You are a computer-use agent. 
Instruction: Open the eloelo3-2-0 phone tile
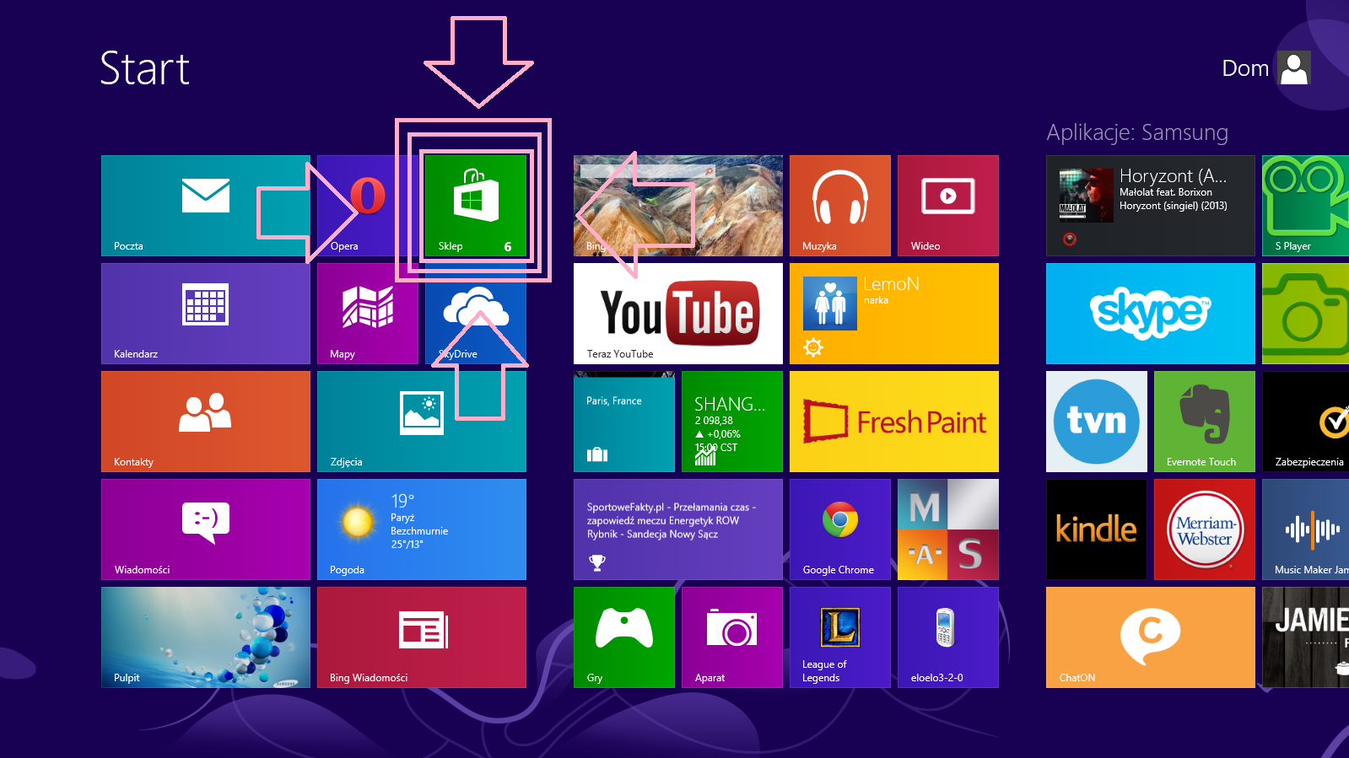pos(948,637)
